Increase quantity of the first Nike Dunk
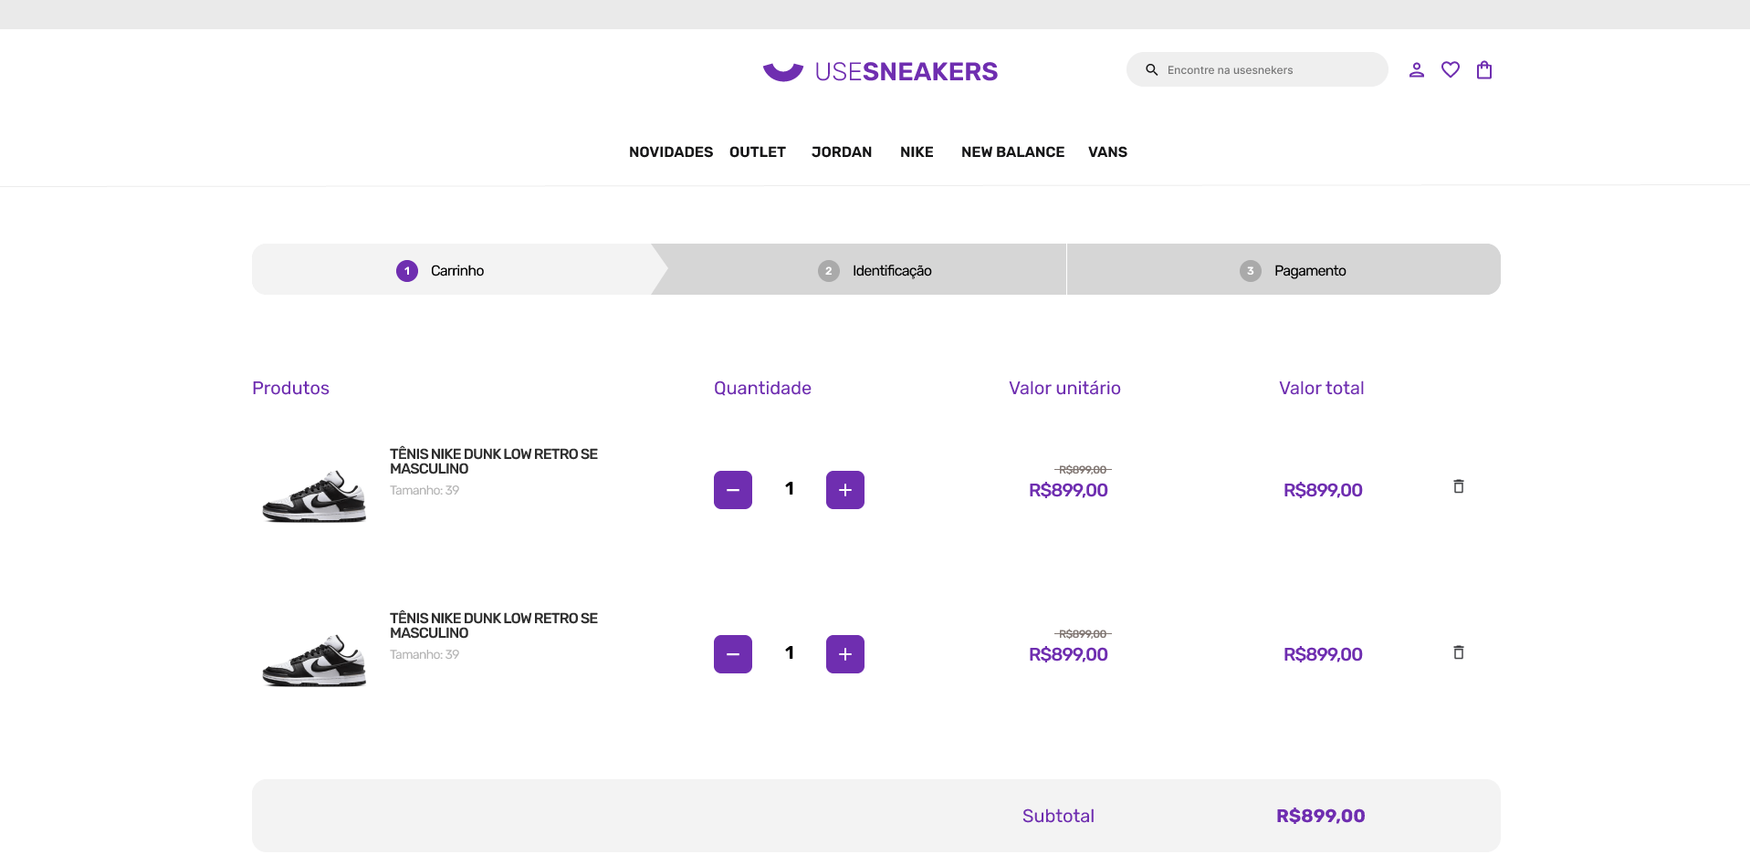The image size is (1750, 865). point(844,489)
